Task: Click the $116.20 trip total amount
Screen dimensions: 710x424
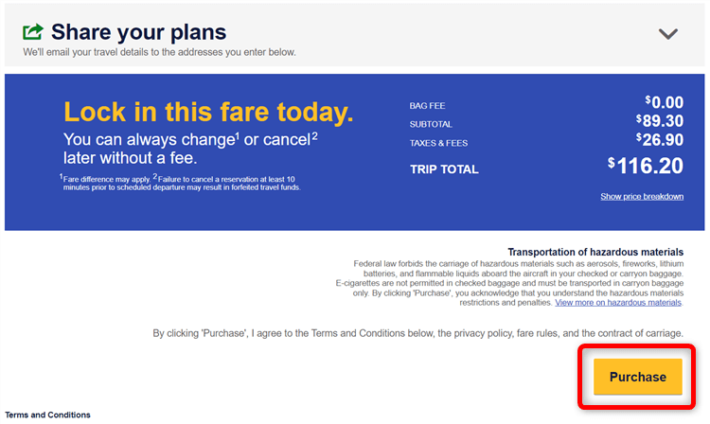Action: [x=645, y=167]
